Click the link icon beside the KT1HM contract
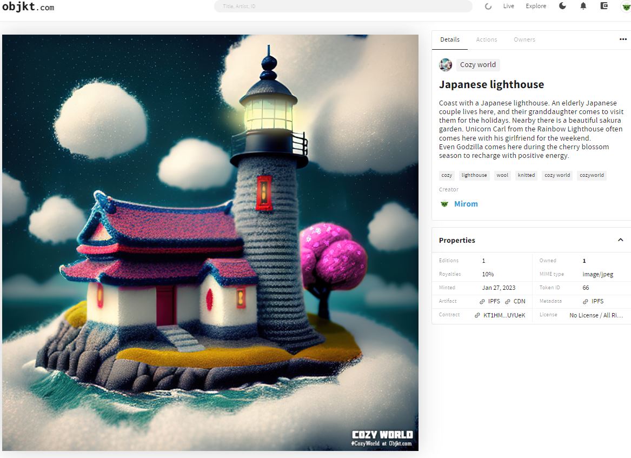631x458 pixels. [x=477, y=315]
